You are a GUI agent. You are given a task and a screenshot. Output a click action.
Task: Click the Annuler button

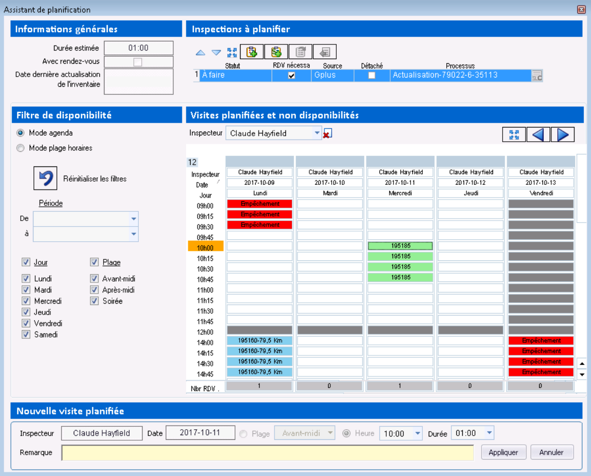point(551,452)
